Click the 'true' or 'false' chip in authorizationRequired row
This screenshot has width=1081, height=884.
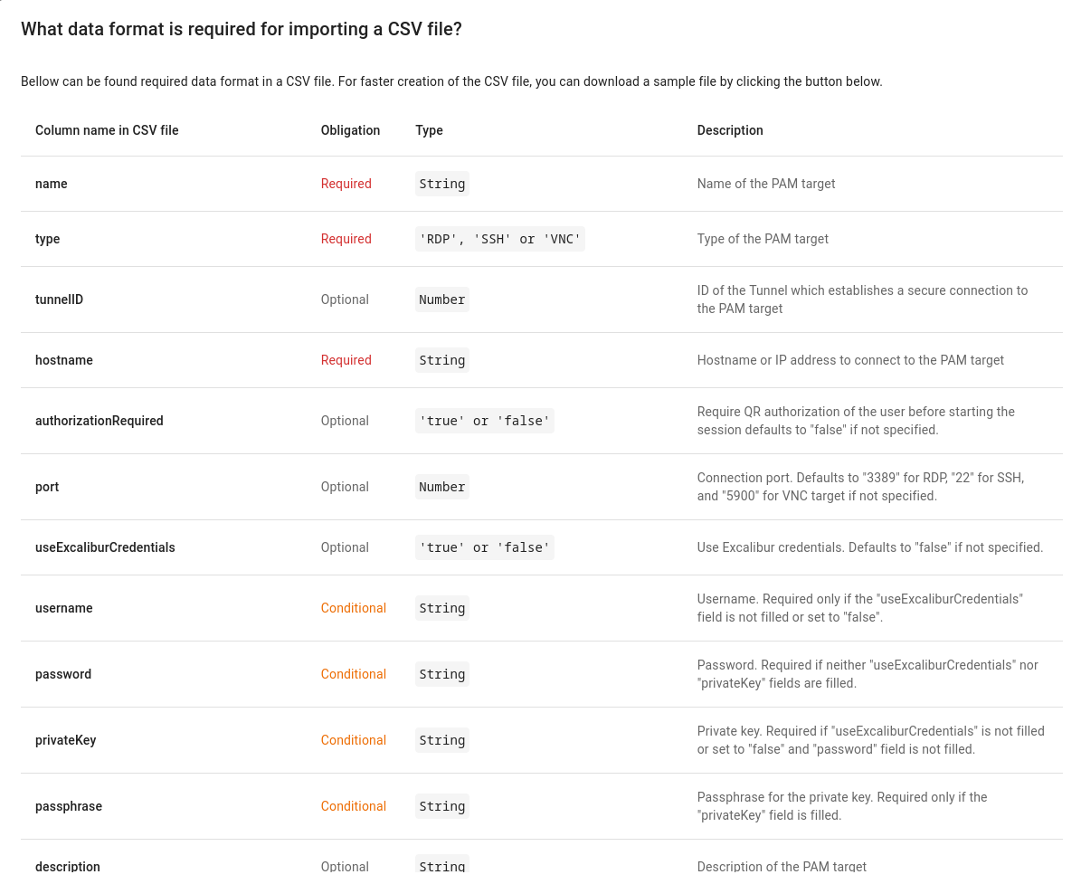pyautogui.click(x=484, y=421)
